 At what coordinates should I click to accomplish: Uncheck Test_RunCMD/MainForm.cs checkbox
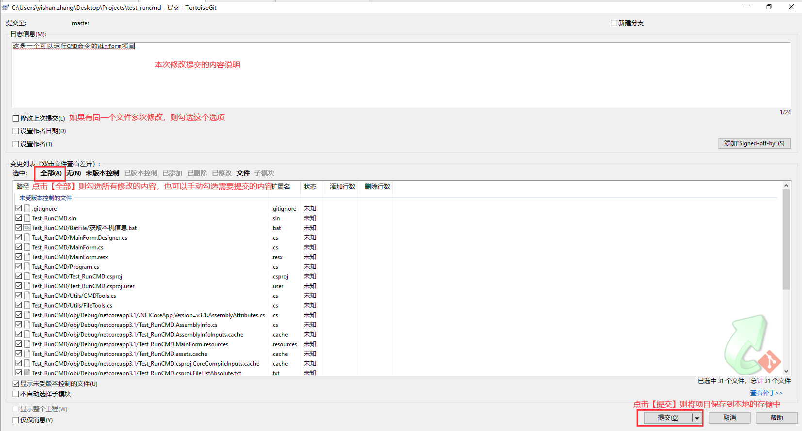[18, 247]
